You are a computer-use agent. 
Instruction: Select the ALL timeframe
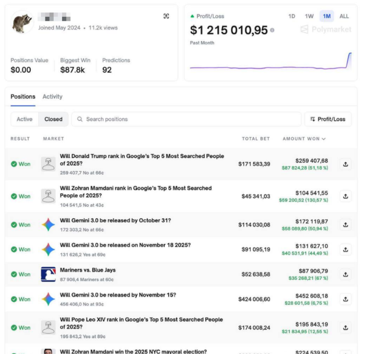(x=344, y=16)
